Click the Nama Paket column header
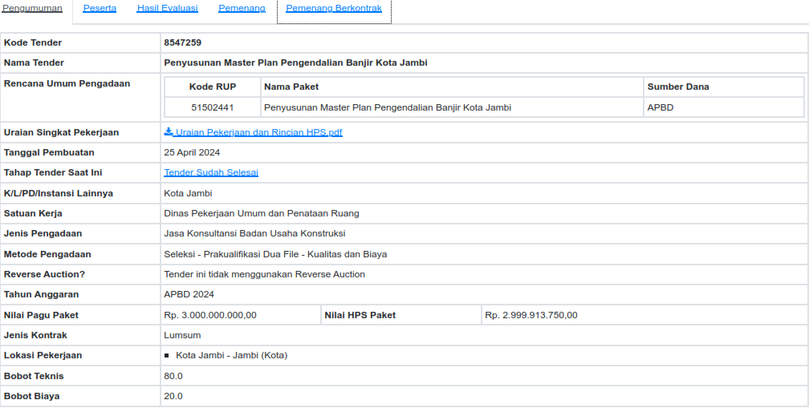Screen dimensions: 809x408 (291, 87)
